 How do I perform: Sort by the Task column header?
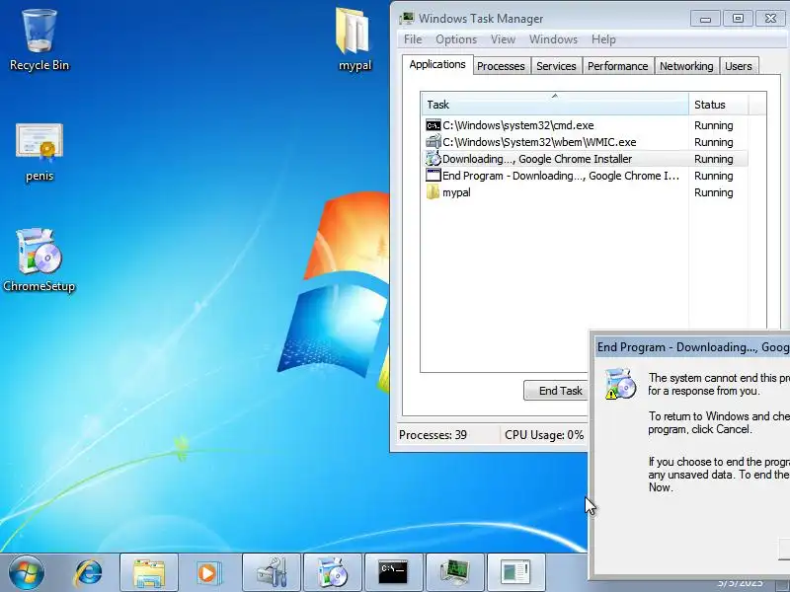tap(555, 105)
